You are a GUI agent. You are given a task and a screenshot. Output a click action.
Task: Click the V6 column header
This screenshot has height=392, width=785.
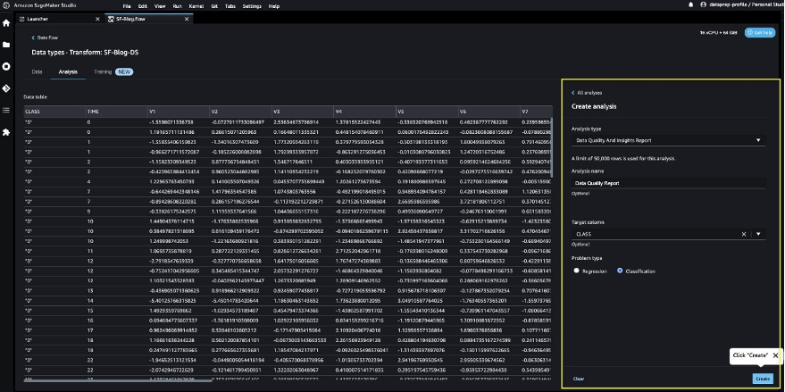point(489,111)
